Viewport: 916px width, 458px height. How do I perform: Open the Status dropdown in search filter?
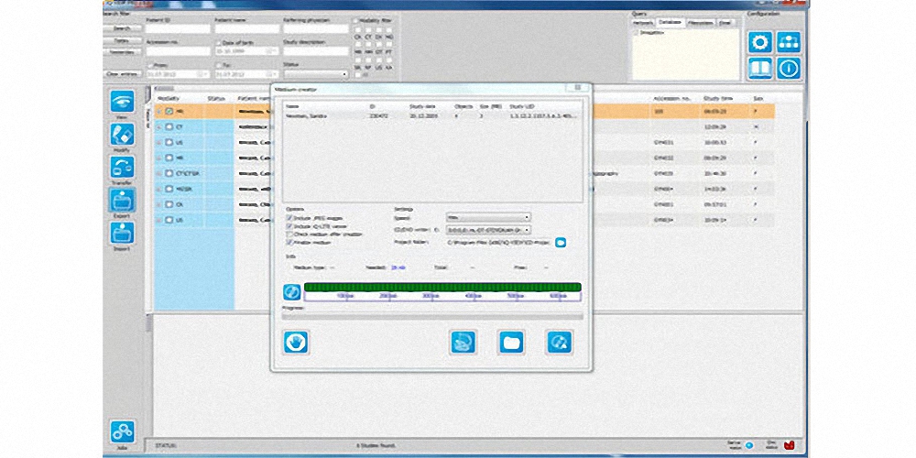pos(315,74)
